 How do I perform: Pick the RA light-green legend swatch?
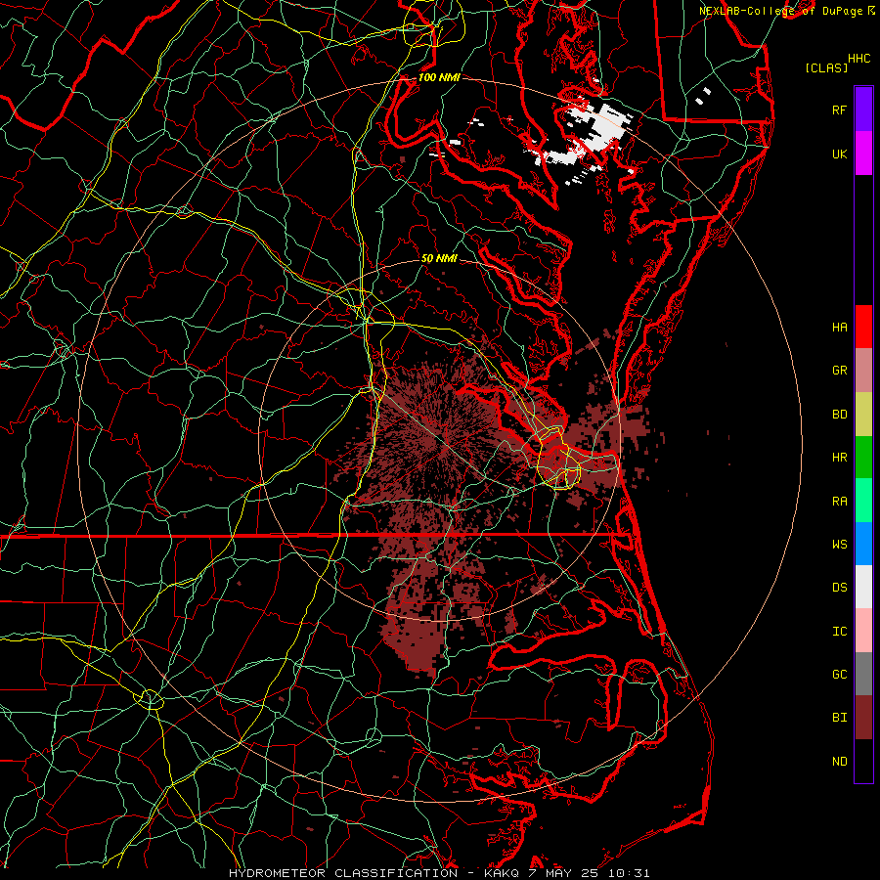[863, 501]
